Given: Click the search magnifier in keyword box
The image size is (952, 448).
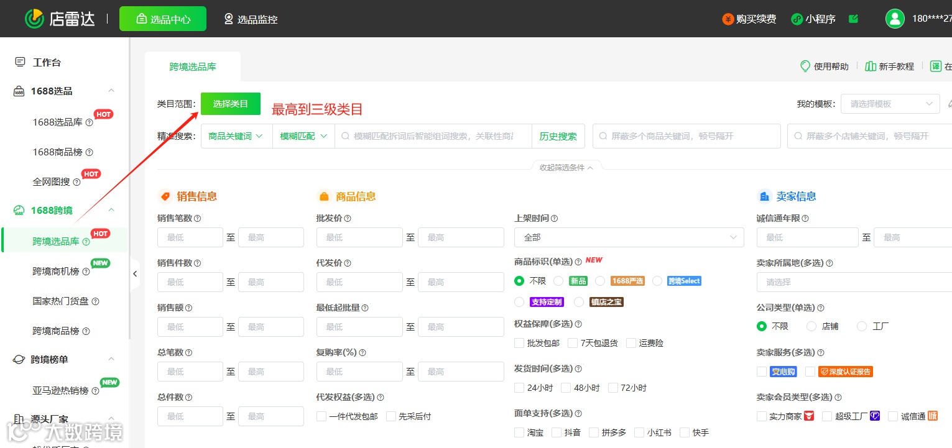Looking at the screenshot, I should pyautogui.click(x=344, y=136).
